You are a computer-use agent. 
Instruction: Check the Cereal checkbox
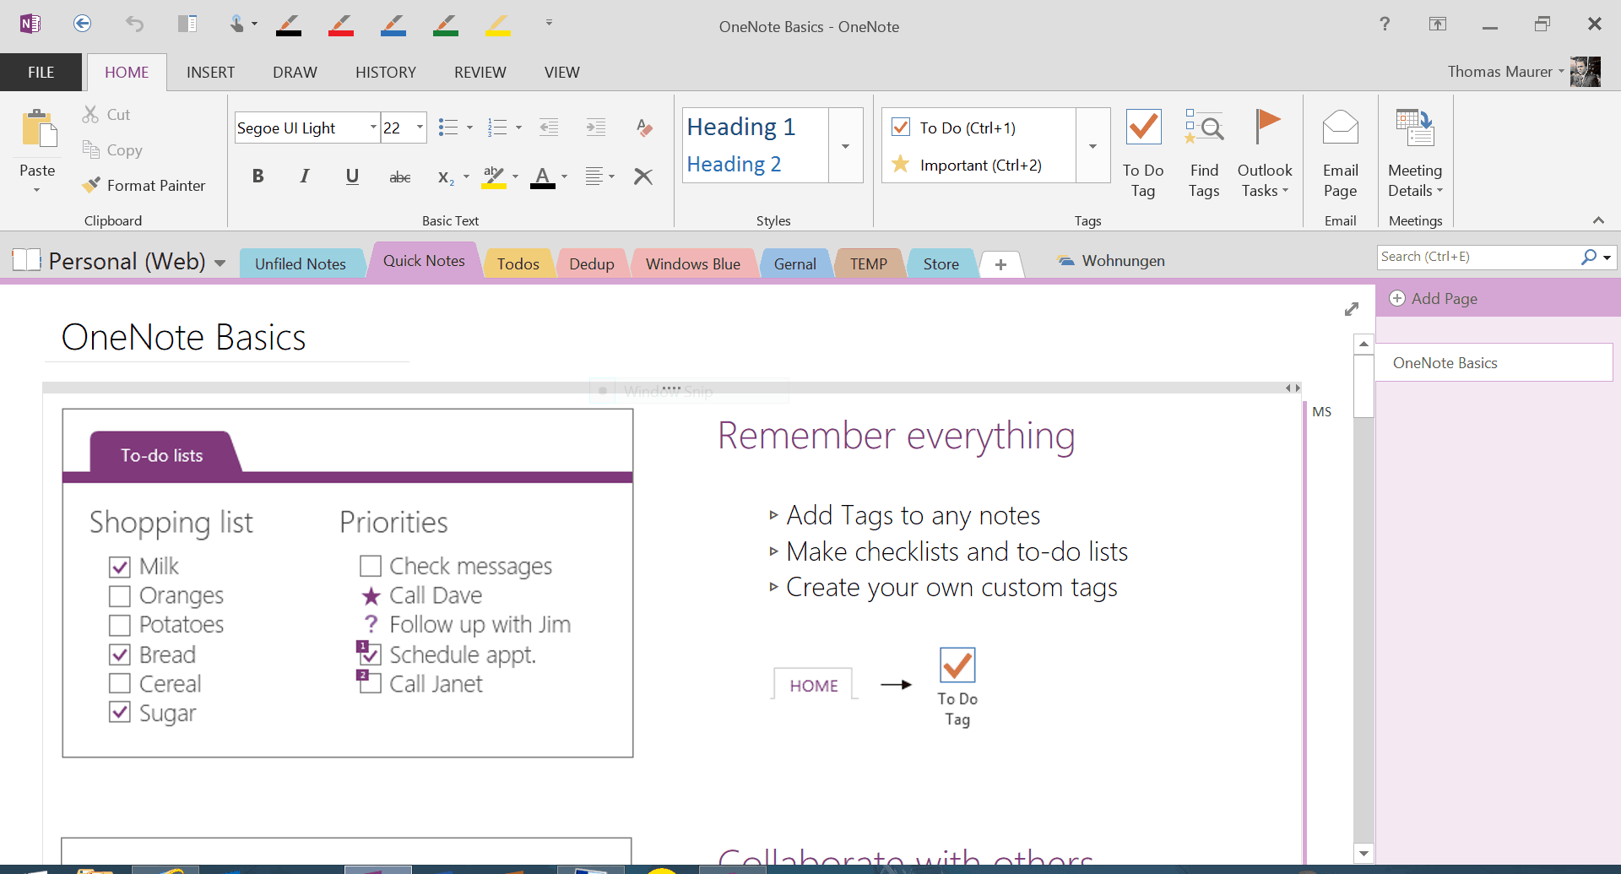point(120,683)
